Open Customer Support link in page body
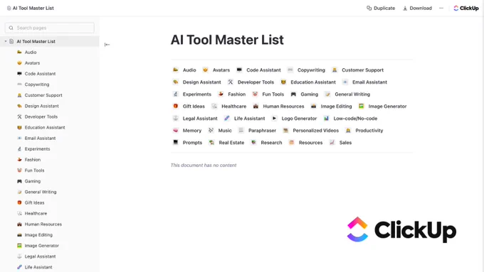 (x=363, y=70)
